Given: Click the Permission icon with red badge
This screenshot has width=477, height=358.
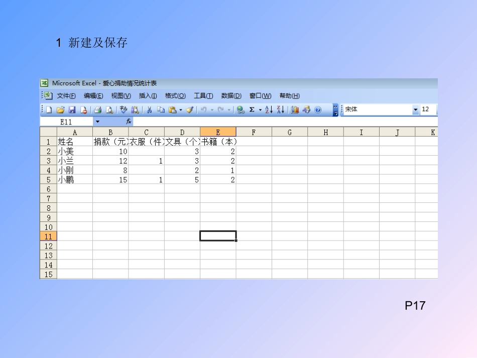Looking at the screenshot, I should pyautogui.click(x=84, y=110).
